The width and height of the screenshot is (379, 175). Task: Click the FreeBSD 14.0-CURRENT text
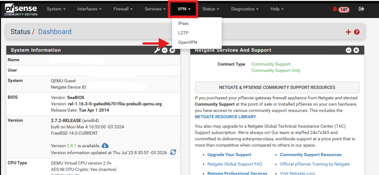[74, 133]
